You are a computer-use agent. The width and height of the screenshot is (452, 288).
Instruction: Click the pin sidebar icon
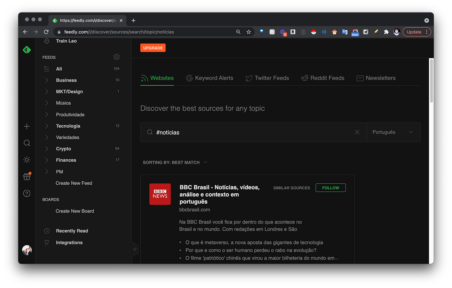tap(135, 249)
